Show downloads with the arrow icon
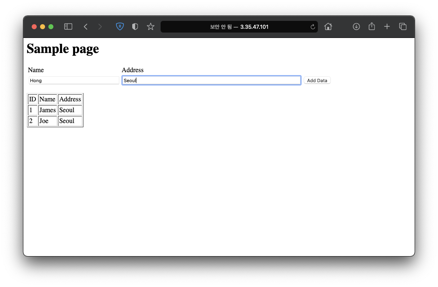The height and width of the screenshot is (287, 438). click(x=356, y=27)
